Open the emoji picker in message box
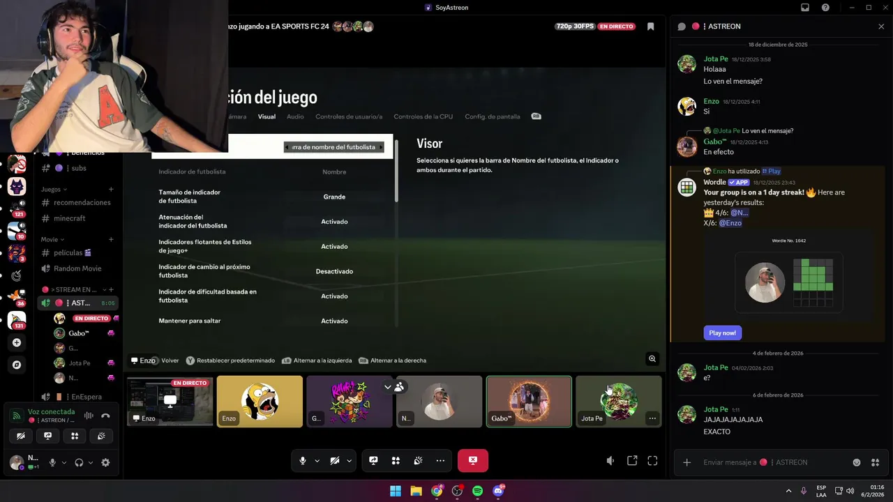Viewport: 893px width, 502px height. 857,462
